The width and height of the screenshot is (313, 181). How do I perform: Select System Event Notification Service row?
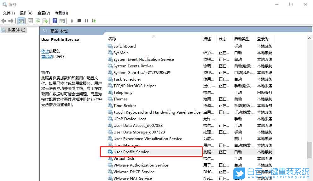(x=191, y=59)
